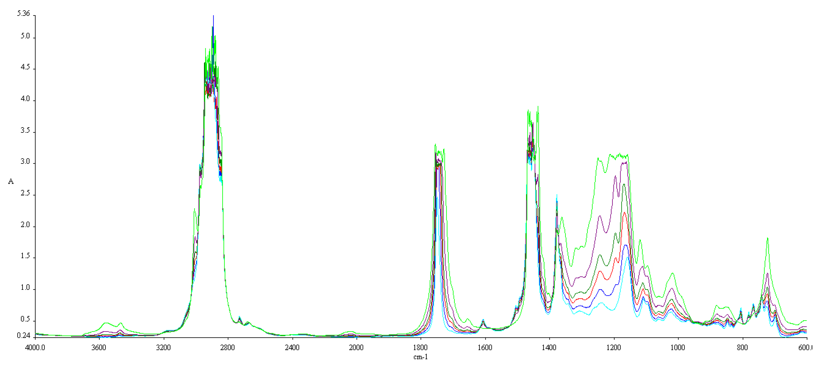
Task: Click the small peak near 1600 cm-1
Action: 483,320
